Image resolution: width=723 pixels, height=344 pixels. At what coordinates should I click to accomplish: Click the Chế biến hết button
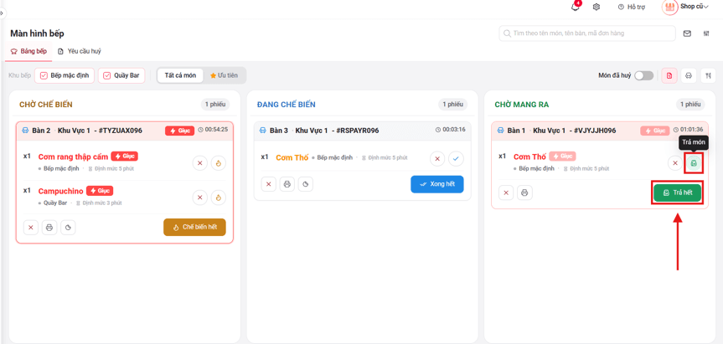click(x=194, y=227)
